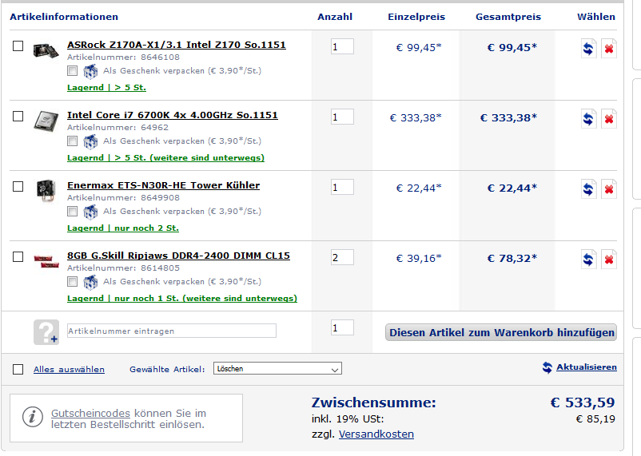Click the Artikelnummer eintragen input field
Screen dimensions: 641x456
pyautogui.click(x=172, y=331)
